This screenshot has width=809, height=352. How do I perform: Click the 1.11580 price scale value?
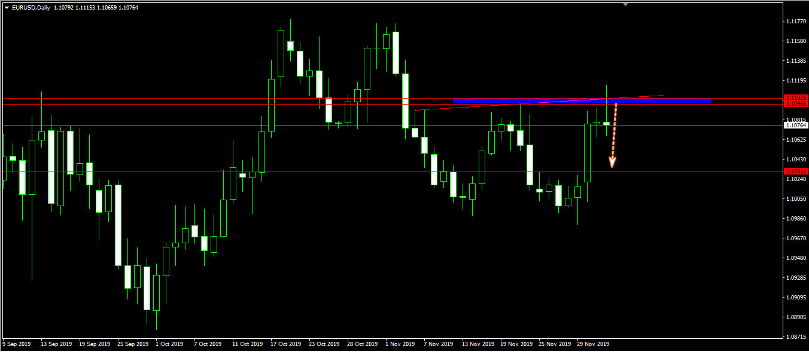(797, 41)
